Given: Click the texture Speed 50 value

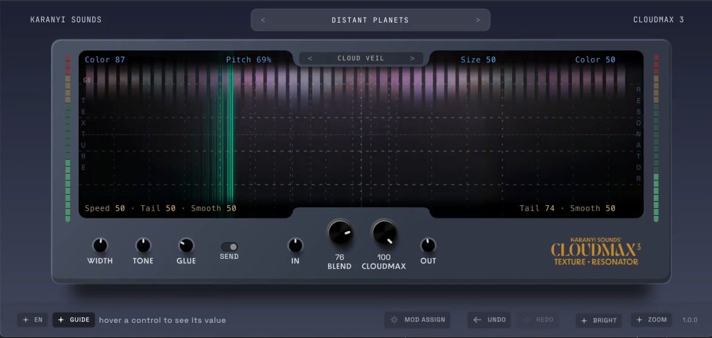Looking at the screenshot, I should click(105, 209).
